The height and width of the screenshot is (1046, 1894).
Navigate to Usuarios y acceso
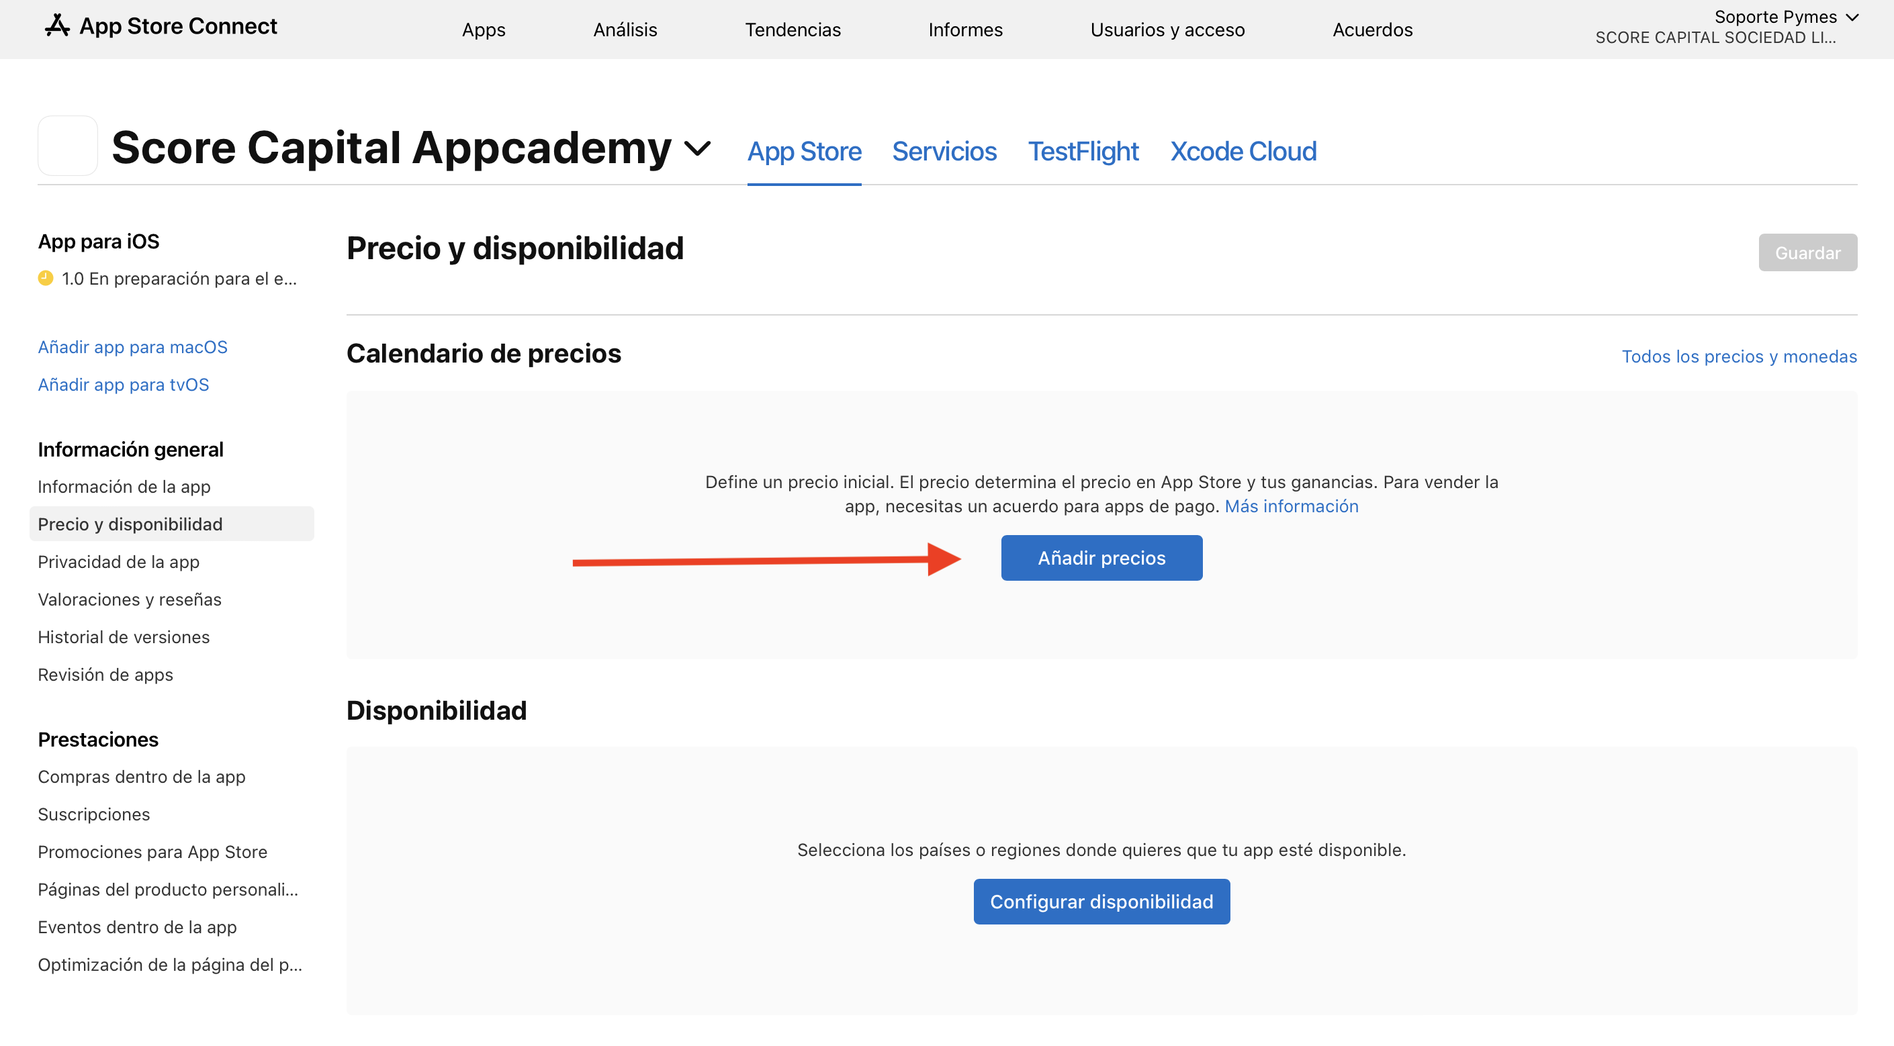click(x=1167, y=30)
